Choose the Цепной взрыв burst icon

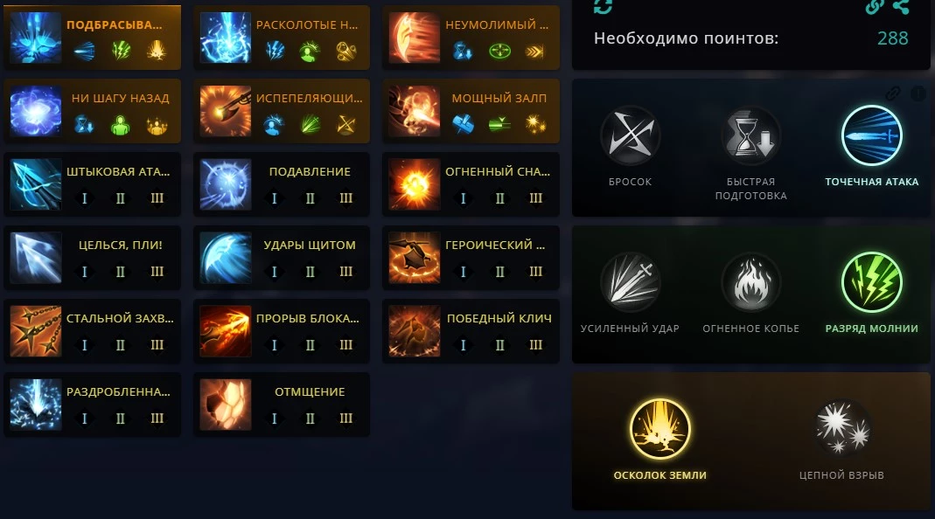[841, 429]
